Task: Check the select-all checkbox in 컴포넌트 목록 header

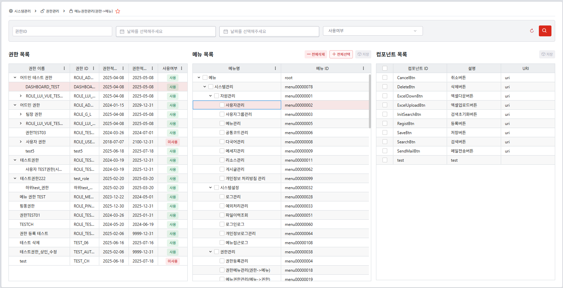Action: (385, 68)
